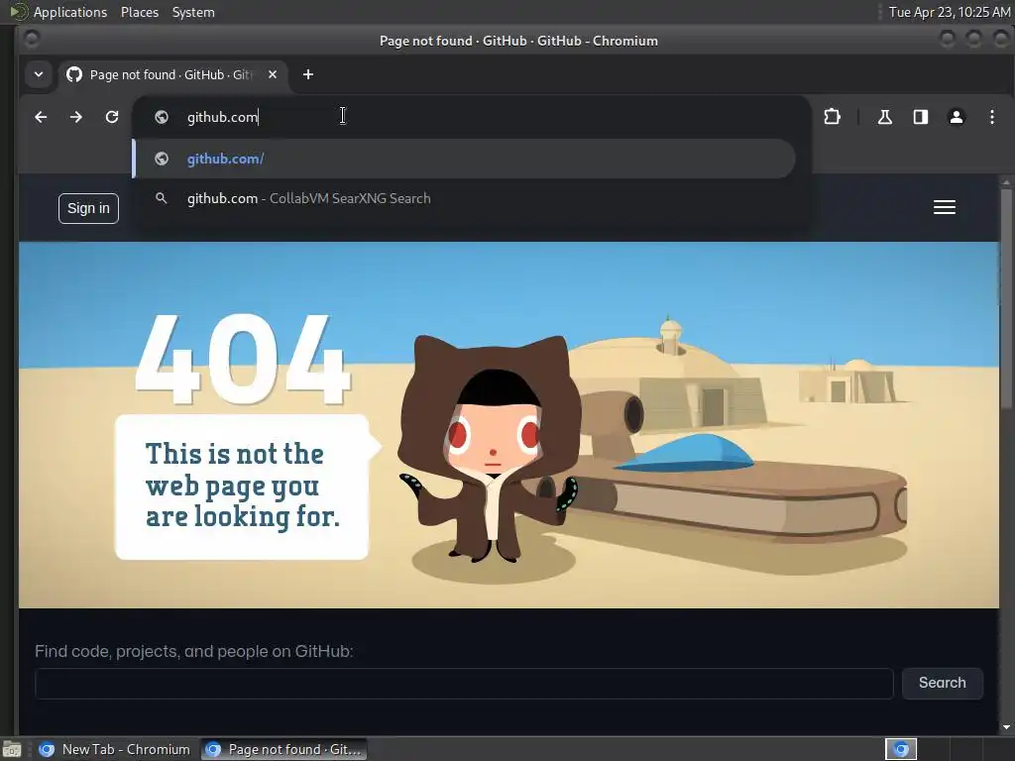Reload the page with the refresh icon
1015x761 pixels.
(x=112, y=117)
